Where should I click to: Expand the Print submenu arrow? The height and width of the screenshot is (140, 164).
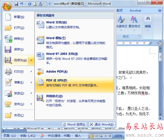31,72
